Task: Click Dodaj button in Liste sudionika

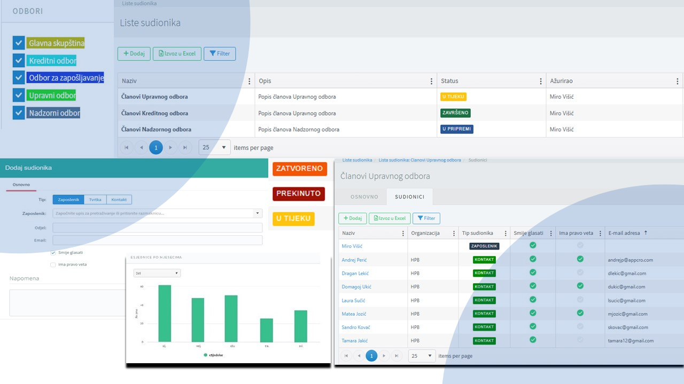Action: tap(134, 53)
